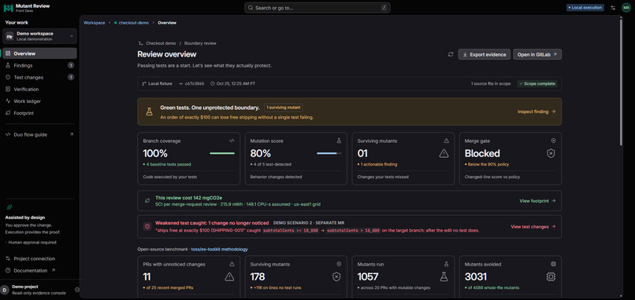The width and height of the screenshot is (635, 300).
Task: Click the leaf icon in review cost row
Action: [x=147, y=201]
